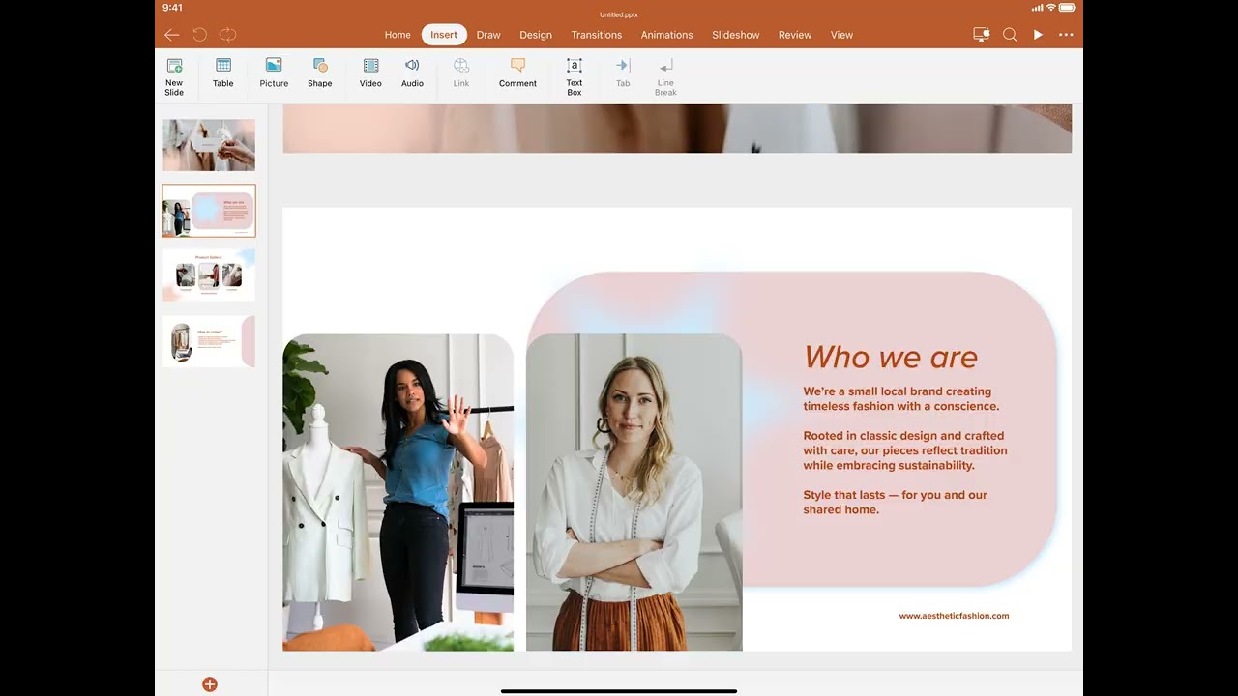Viewport: 1238px width, 696px height.
Task: Add slide with plus button at bottom
Action: 210,684
